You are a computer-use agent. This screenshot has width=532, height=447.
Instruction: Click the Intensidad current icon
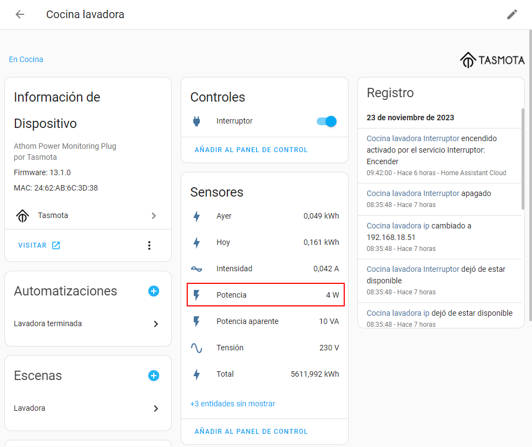(197, 269)
